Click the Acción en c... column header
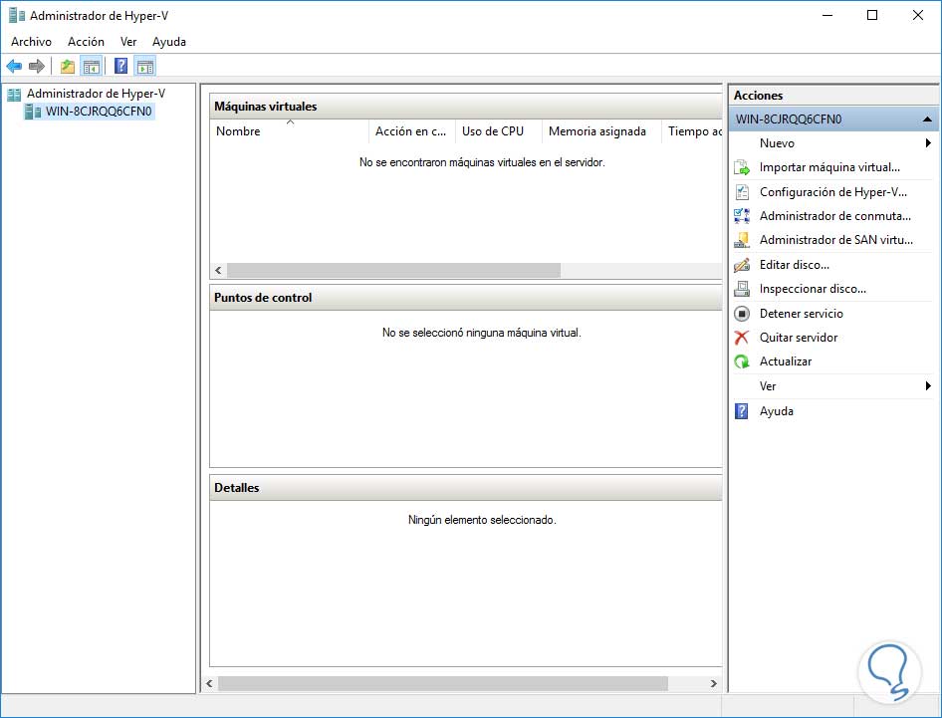Image resolution: width=942 pixels, height=718 pixels. click(x=411, y=131)
